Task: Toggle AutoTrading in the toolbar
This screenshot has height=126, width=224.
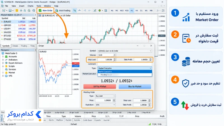Action: (63, 10)
